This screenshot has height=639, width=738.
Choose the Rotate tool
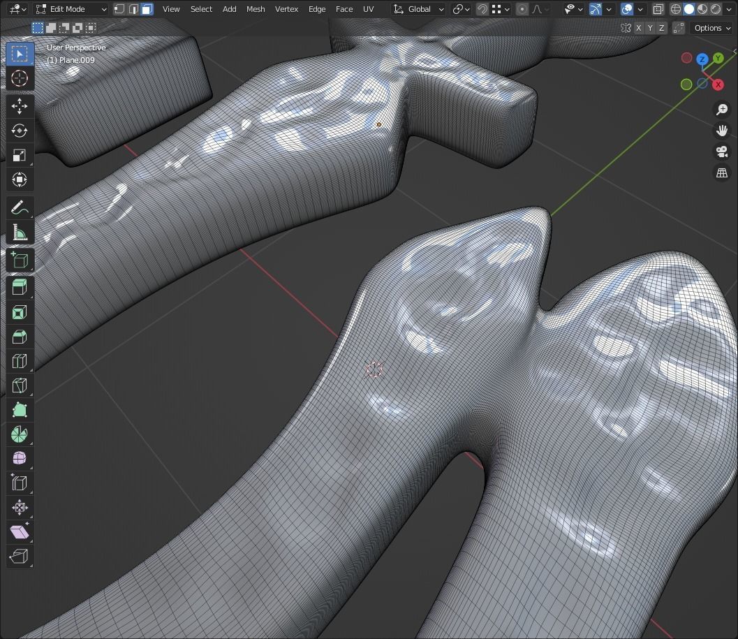pos(20,131)
